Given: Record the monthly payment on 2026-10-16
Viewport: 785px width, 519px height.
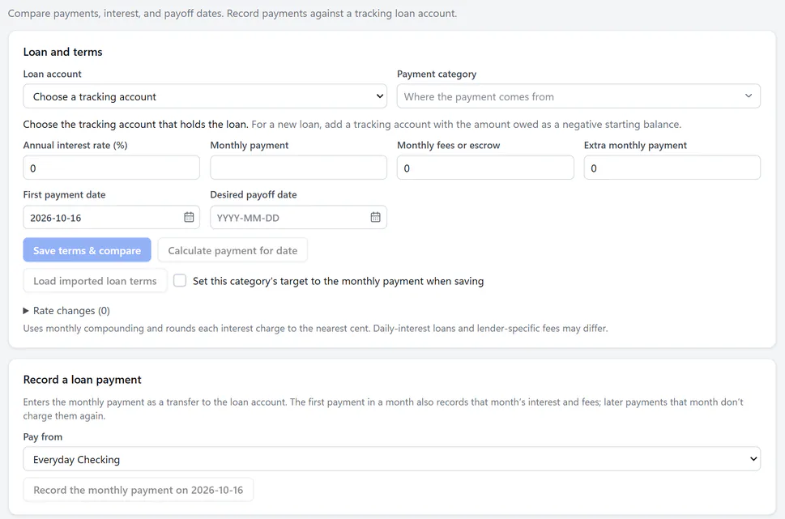Looking at the screenshot, I should [x=139, y=490].
